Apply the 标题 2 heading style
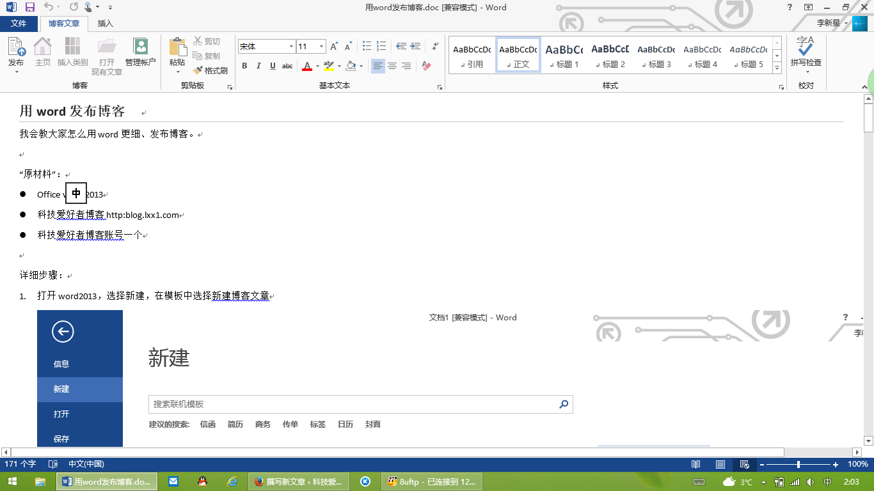The width and height of the screenshot is (874, 491). pos(610,56)
